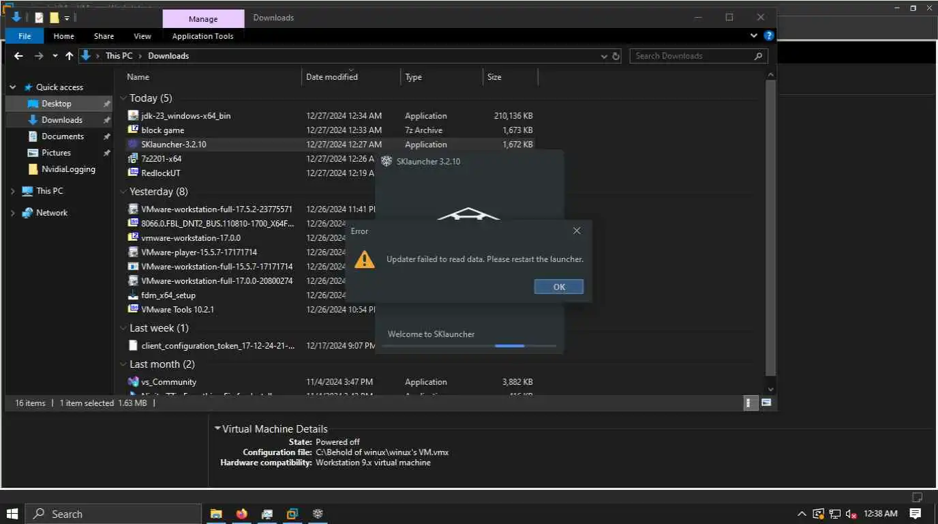The image size is (938, 524).
Task: Go back with the Back arrow
Action: click(x=19, y=56)
